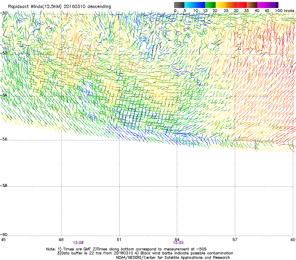296x260 pixels.
Task: Click the gray 0-5 knots legend color
Action: click(179, 5)
